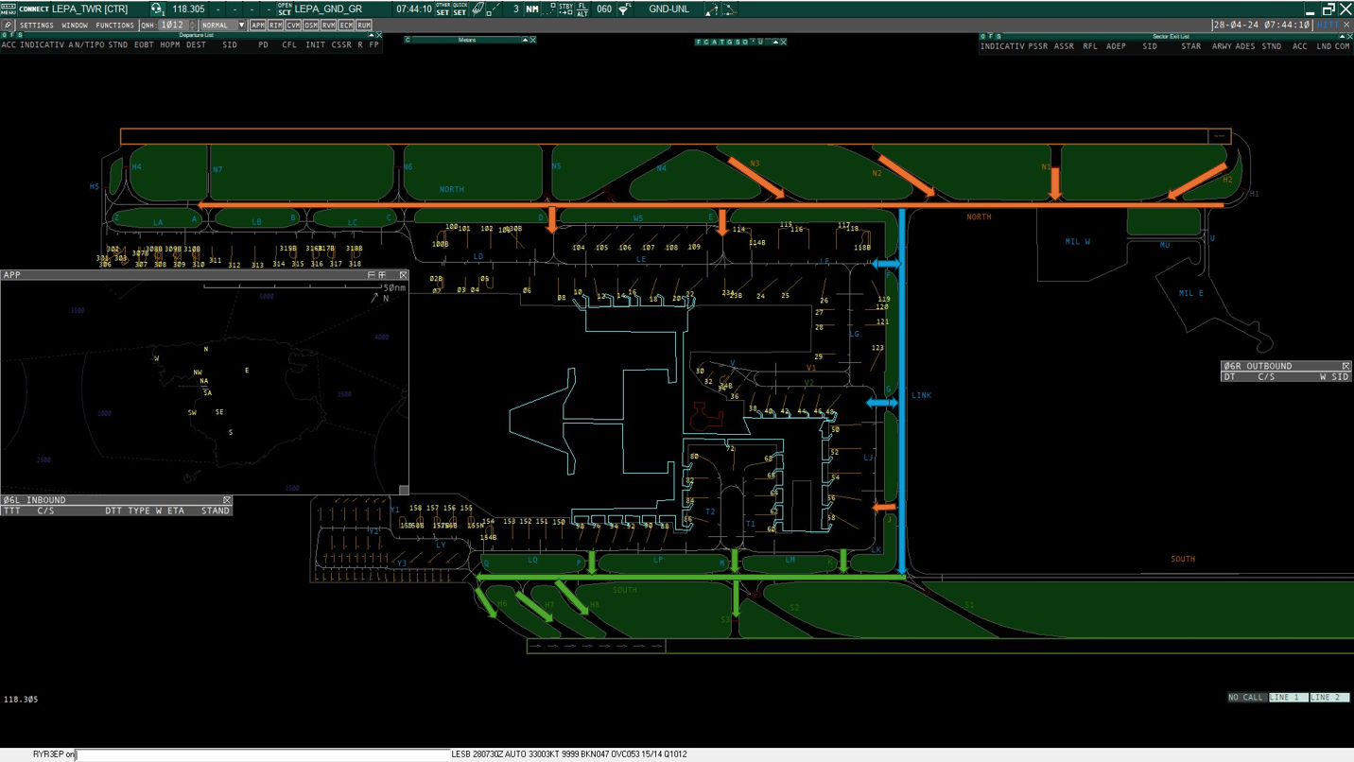Image resolution: width=1354 pixels, height=762 pixels.
Task: Toggle the NM units indicator
Action: (532, 9)
